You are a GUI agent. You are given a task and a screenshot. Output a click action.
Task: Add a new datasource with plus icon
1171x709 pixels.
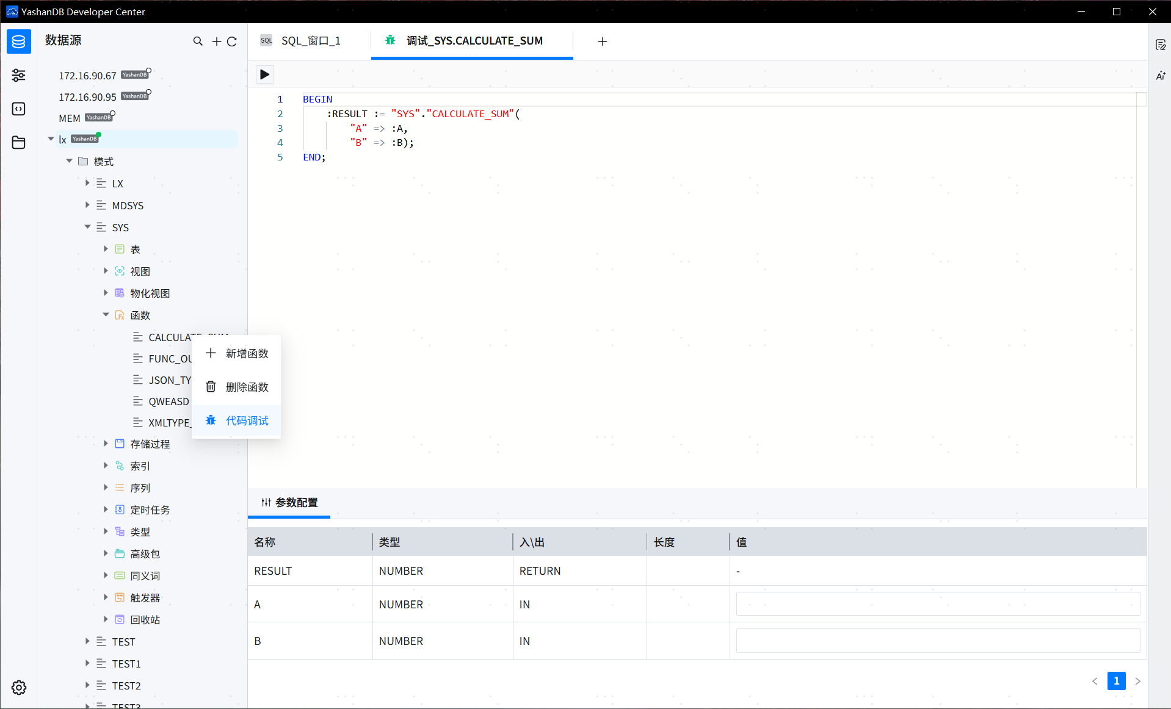click(x=216, y=41)
